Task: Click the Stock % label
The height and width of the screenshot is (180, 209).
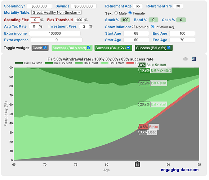Action: pyautogui.click(x=112, y=20)
